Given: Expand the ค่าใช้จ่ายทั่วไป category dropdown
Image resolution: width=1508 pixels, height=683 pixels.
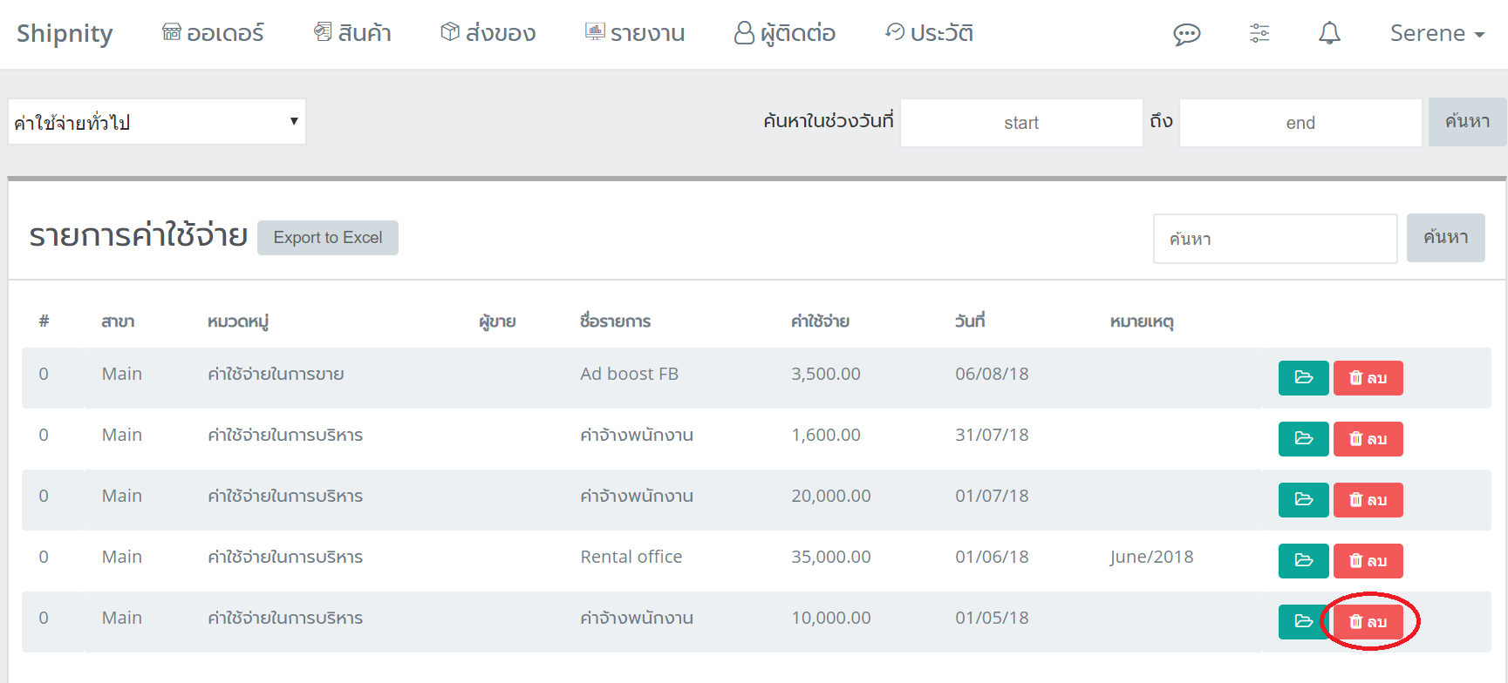Looking at the screenshot, I should tap(157, 122).
